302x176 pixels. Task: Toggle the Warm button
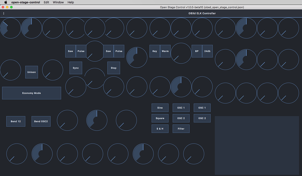[165, 51]
